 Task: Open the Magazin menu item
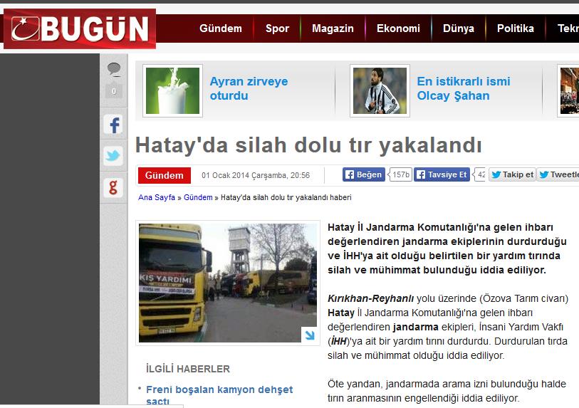(333, 28)
